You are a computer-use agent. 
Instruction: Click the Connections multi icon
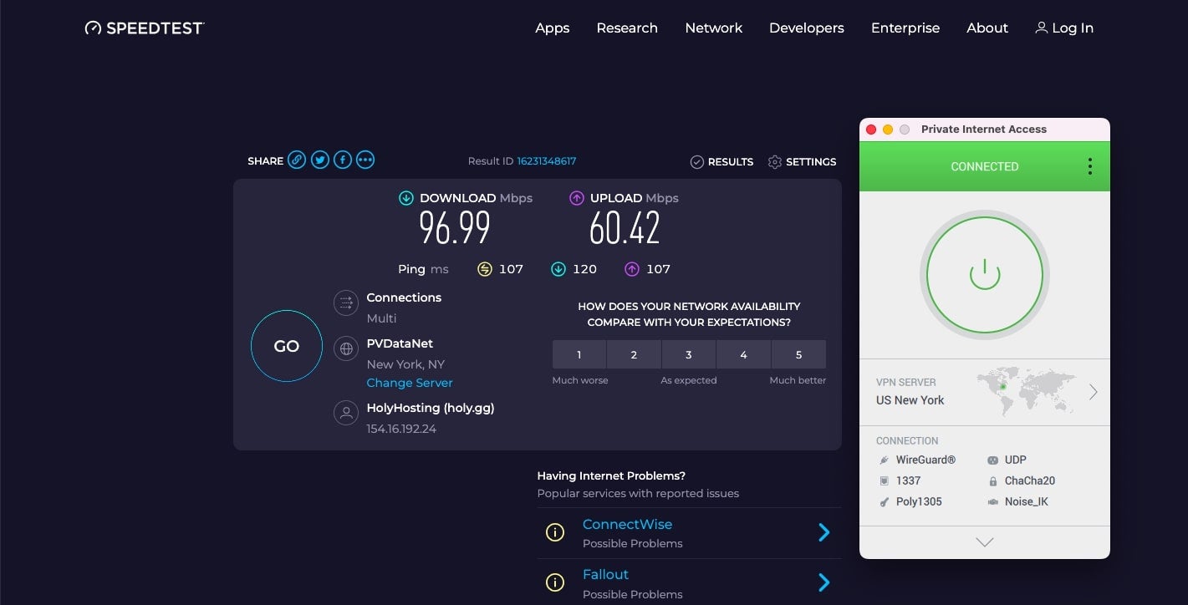[346, 302]
